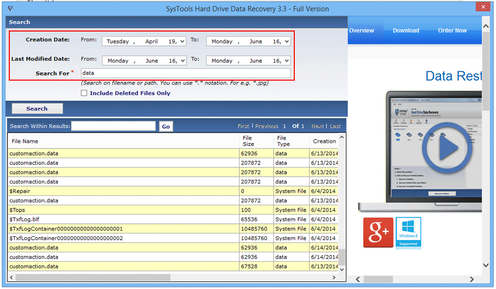Open Last Modified Date From dropdown
Image resolution: width=496 pixels, height=289 pixels.
(x=183, y=60)
